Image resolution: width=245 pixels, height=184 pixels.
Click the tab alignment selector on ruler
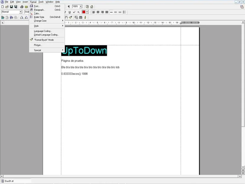pyautogui.click(x=2, y=23)
